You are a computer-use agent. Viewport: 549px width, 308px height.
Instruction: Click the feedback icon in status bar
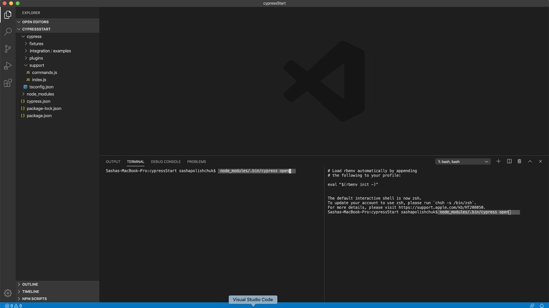[x=532, y=305]
